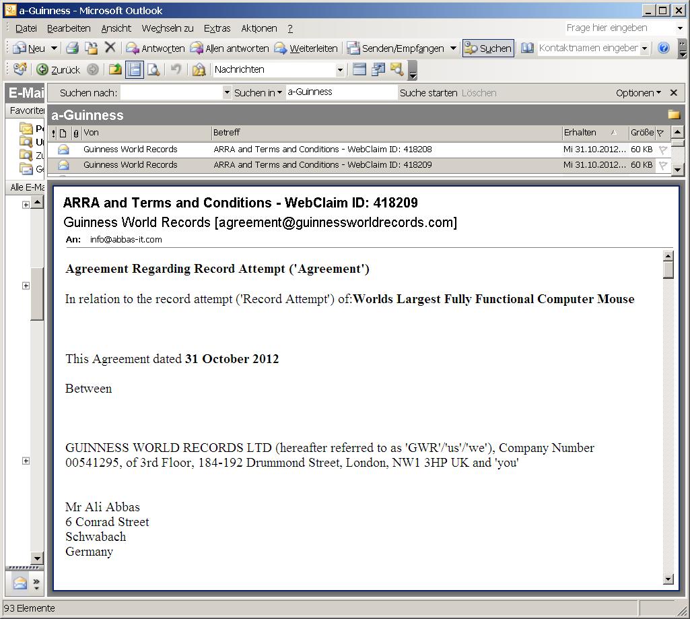Click the Suchen nach search input field
The width and height of the screenshot is (690, 619).
tap(171, 93)
